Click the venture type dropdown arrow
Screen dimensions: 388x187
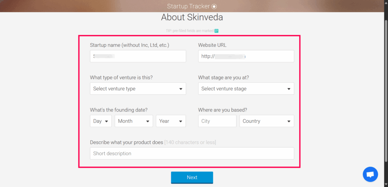coord(181,89)
